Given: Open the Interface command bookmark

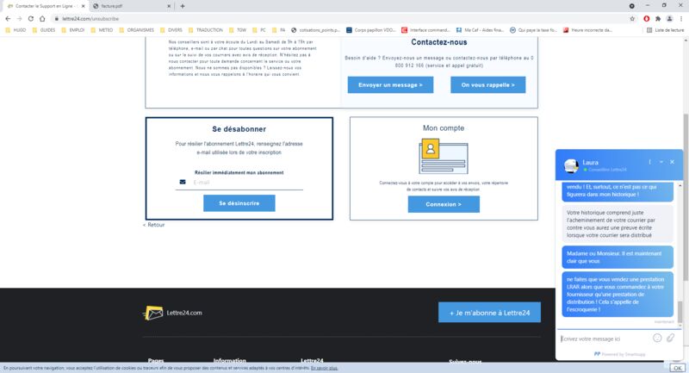Looking at the screenshot, I should point(425,30).
